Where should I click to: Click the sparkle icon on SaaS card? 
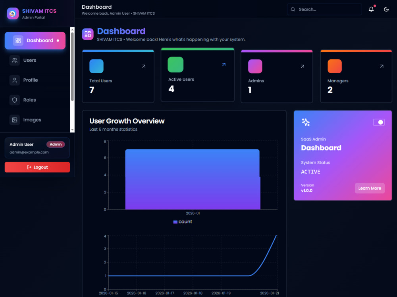306,122
